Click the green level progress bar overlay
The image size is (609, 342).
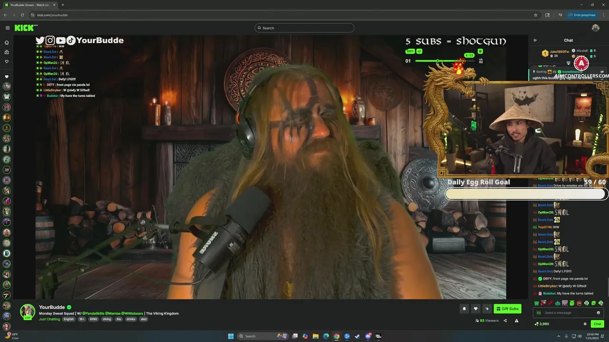(x=445, y=61)
